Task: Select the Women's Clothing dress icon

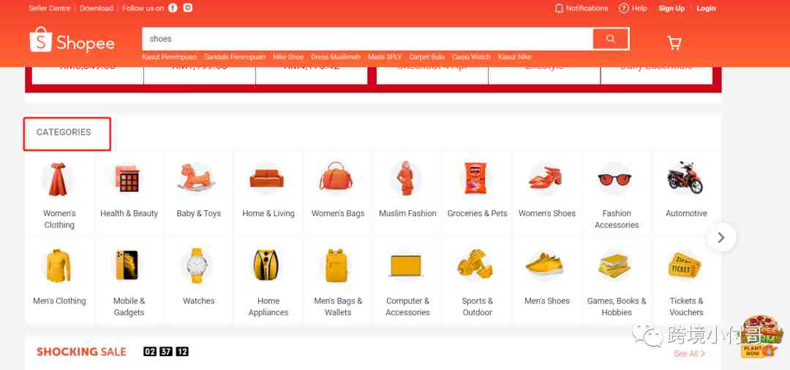Action: coord(59,179)
